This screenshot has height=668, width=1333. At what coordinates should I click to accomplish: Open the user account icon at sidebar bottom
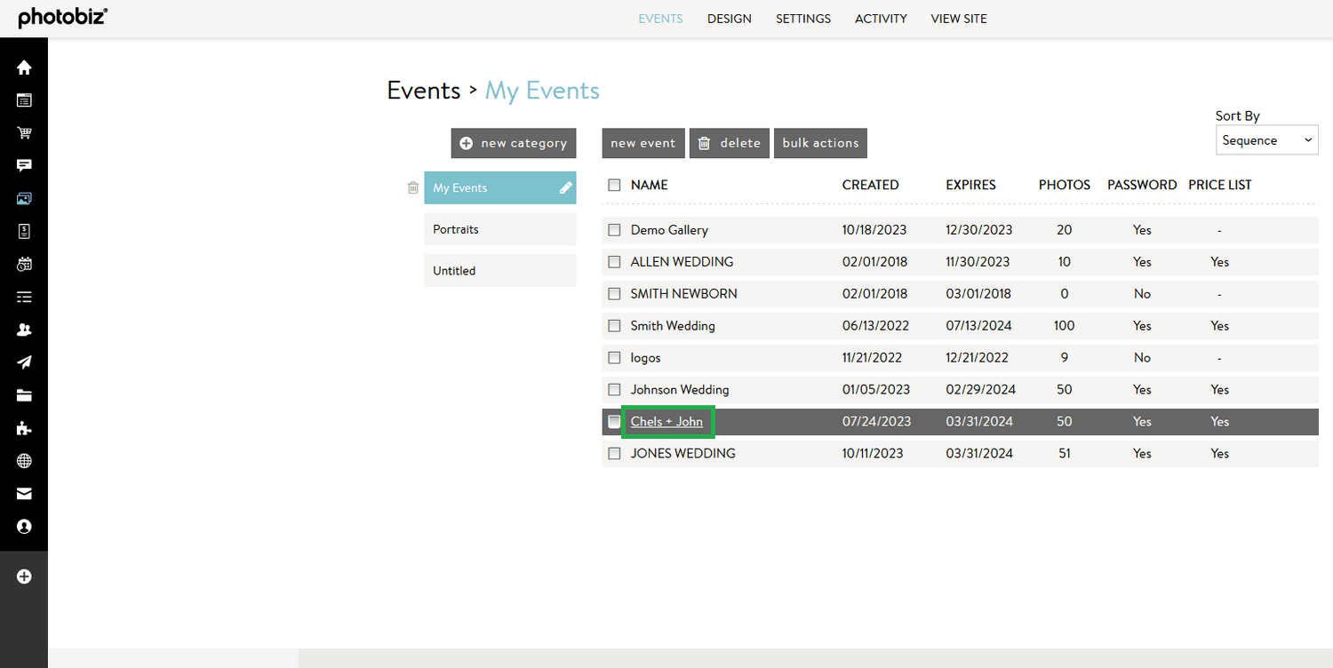click(x=24, y=527)
